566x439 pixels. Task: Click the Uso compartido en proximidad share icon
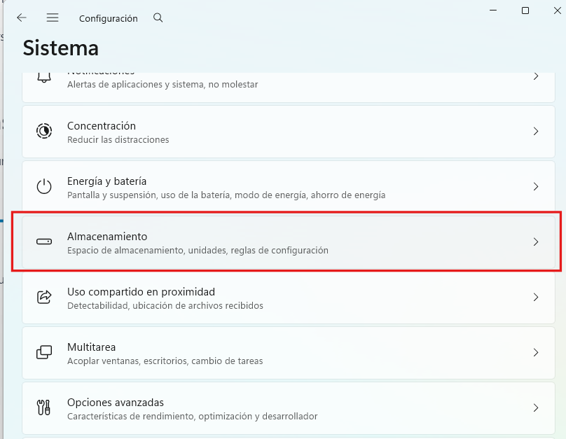tap(44, 297)
